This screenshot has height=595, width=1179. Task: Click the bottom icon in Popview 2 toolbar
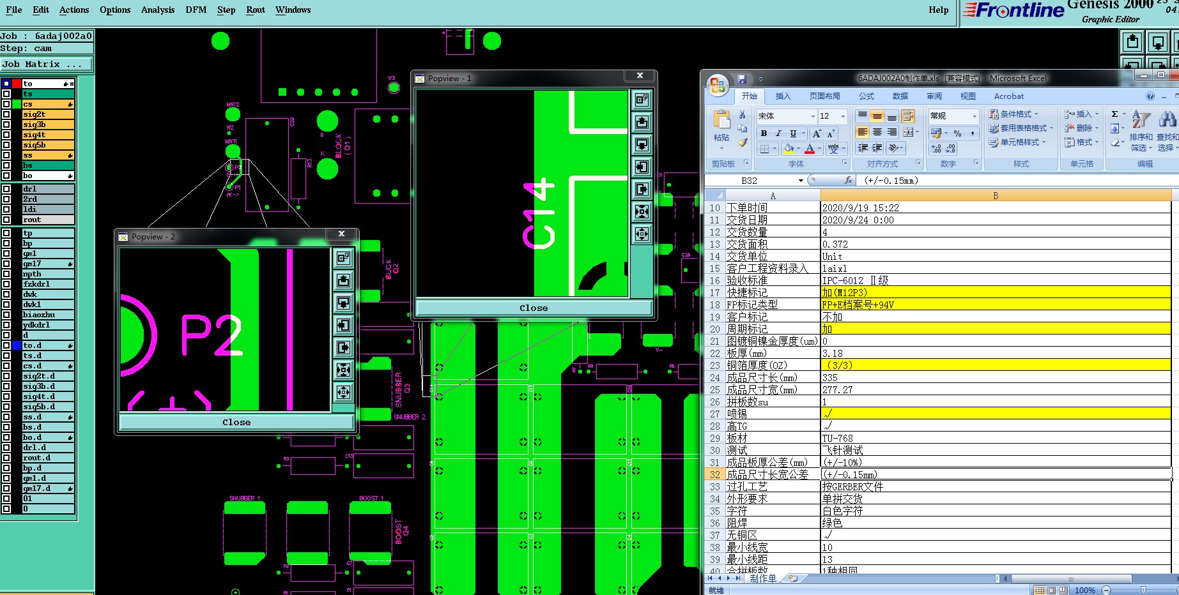[343, 392]
